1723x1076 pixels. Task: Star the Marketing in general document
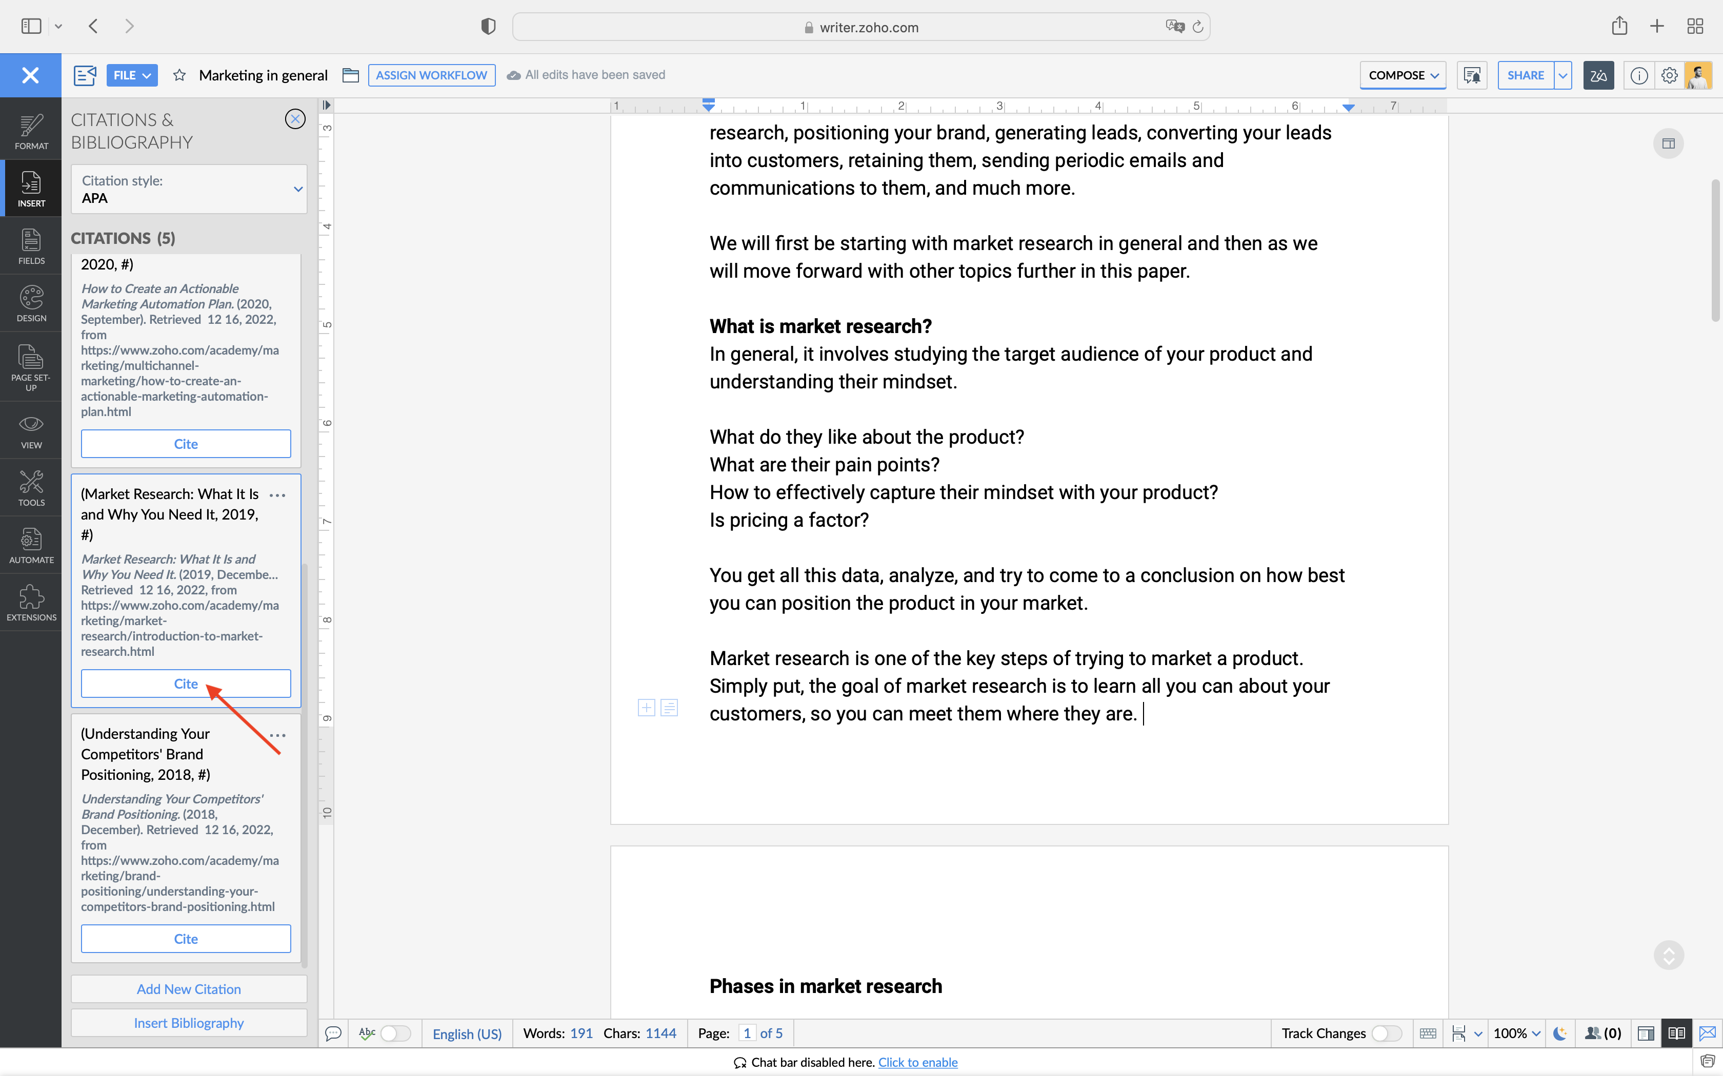tap(179, 75)
